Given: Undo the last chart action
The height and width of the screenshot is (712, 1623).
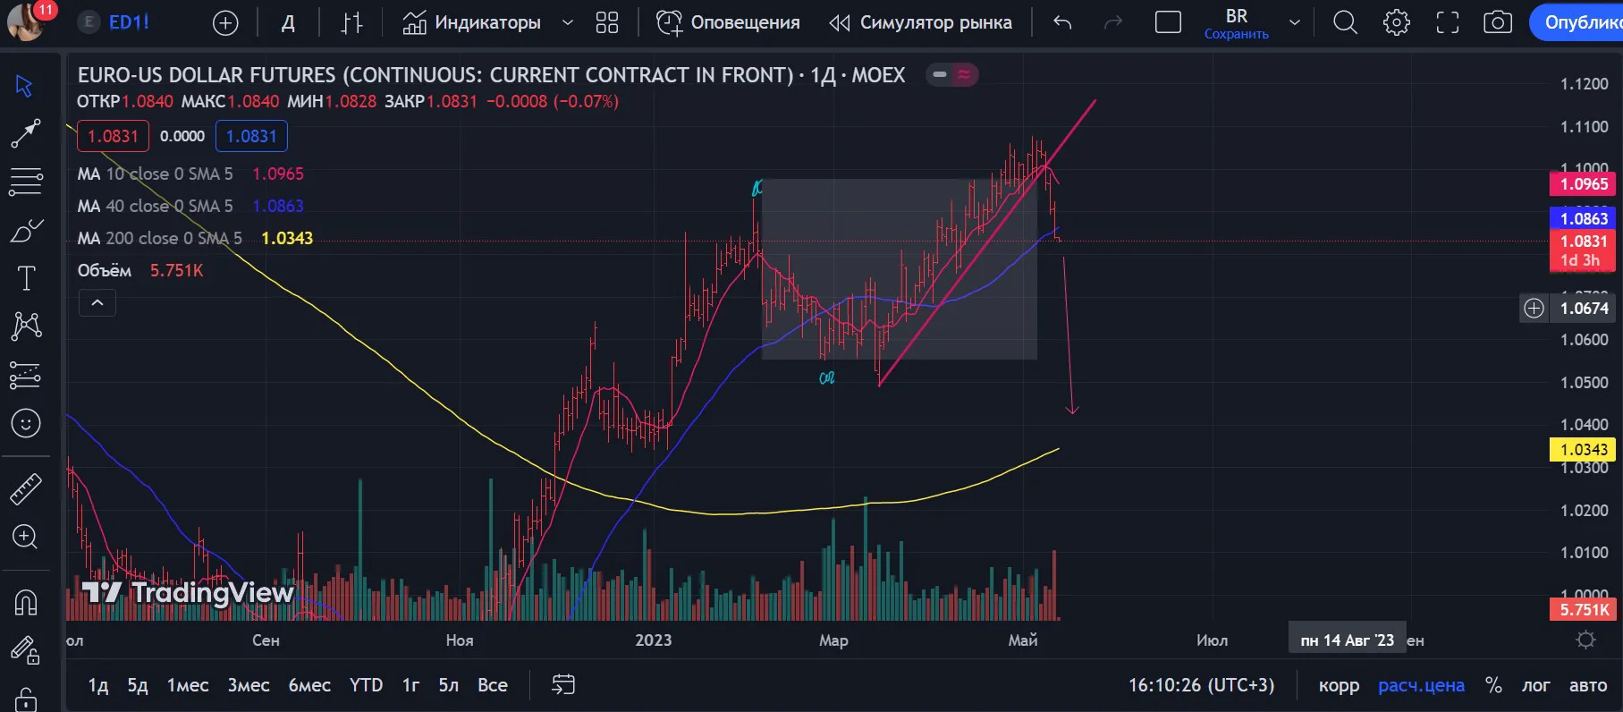Looking at the screenshot, I should [x=1062, y=22].
